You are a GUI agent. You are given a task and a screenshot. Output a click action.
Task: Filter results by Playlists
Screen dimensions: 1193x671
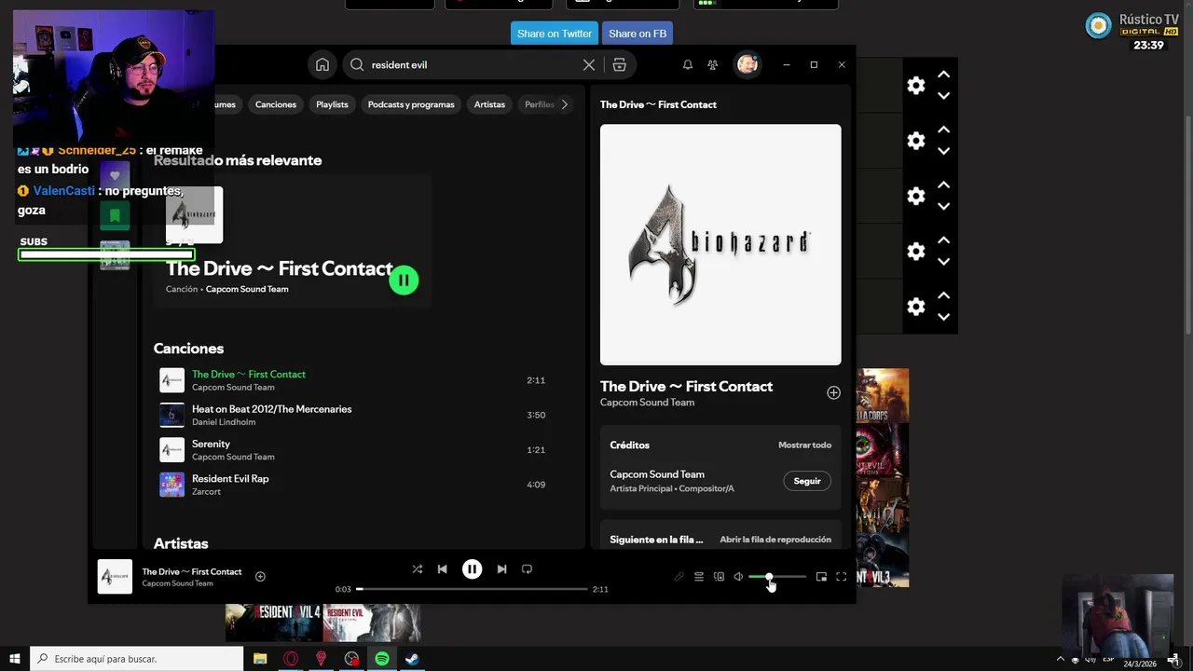point(332,104)
